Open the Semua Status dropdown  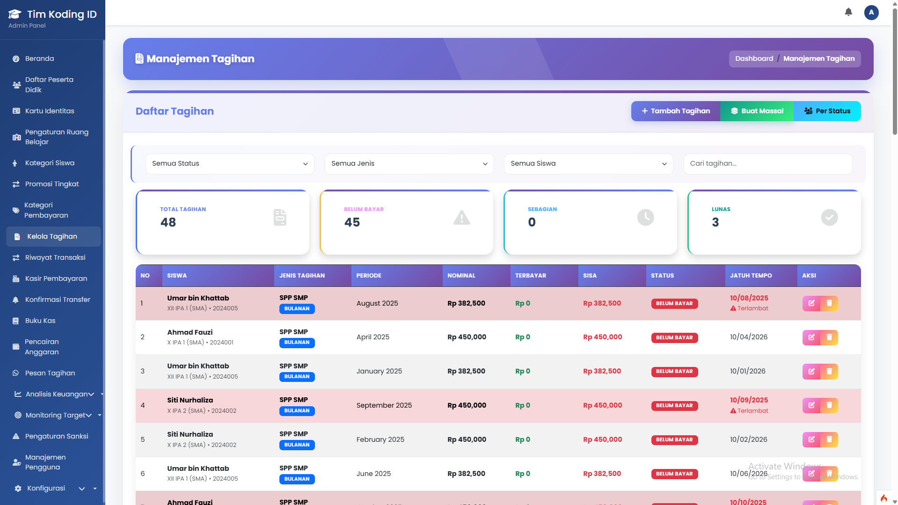pyautogui.click(x=229, y=164)
